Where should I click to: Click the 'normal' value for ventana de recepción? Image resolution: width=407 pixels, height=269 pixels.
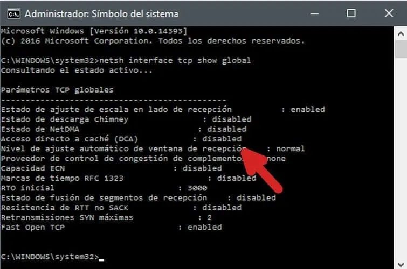291,148
